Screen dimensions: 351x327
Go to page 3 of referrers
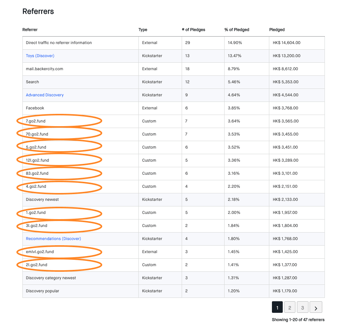(303, 307)
